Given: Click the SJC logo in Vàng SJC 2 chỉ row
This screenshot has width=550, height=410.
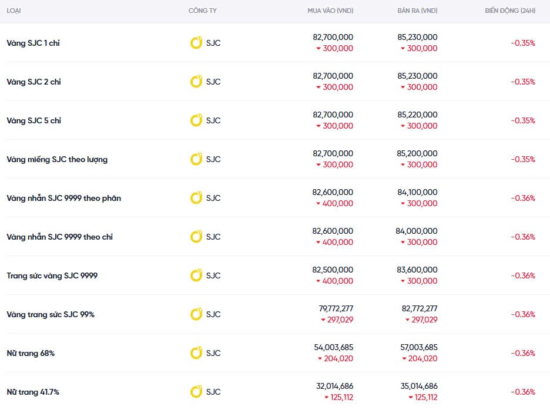Looking at the screenshot, I should pyautogui.click(x=196, y=82).
